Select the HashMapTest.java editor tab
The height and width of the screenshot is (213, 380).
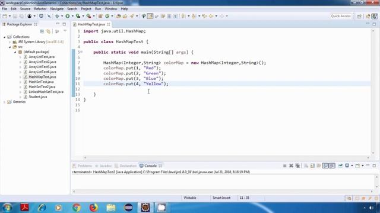coord(91,24)
